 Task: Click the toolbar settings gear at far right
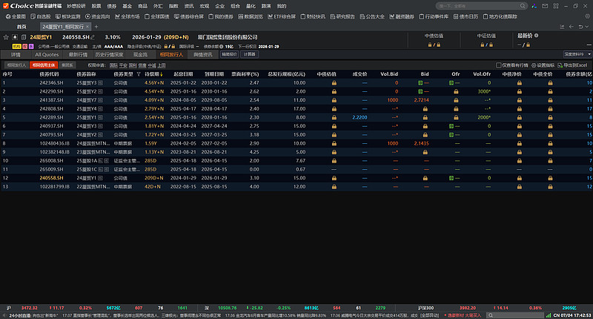[x=587, y=16]
